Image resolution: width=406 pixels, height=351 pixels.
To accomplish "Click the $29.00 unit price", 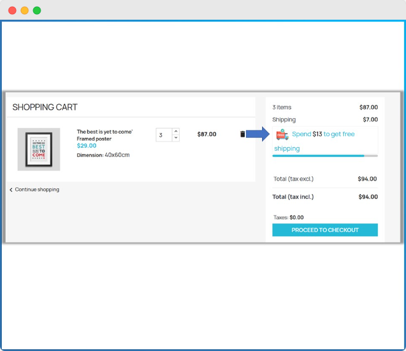I will [86, 146].
